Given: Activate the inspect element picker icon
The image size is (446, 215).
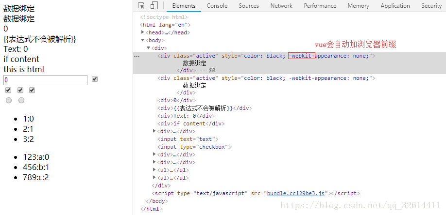Looking at the screenshot, I should click(x=141, y=6).
